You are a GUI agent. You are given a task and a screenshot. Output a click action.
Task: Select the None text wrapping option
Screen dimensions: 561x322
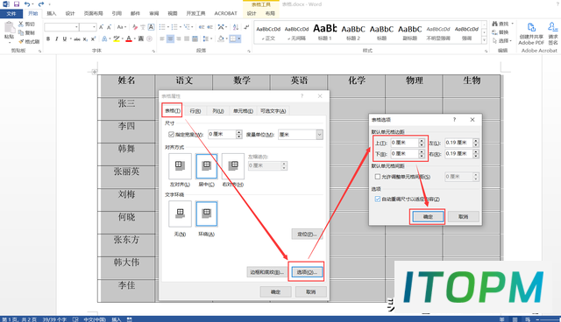tap(180, 213)
